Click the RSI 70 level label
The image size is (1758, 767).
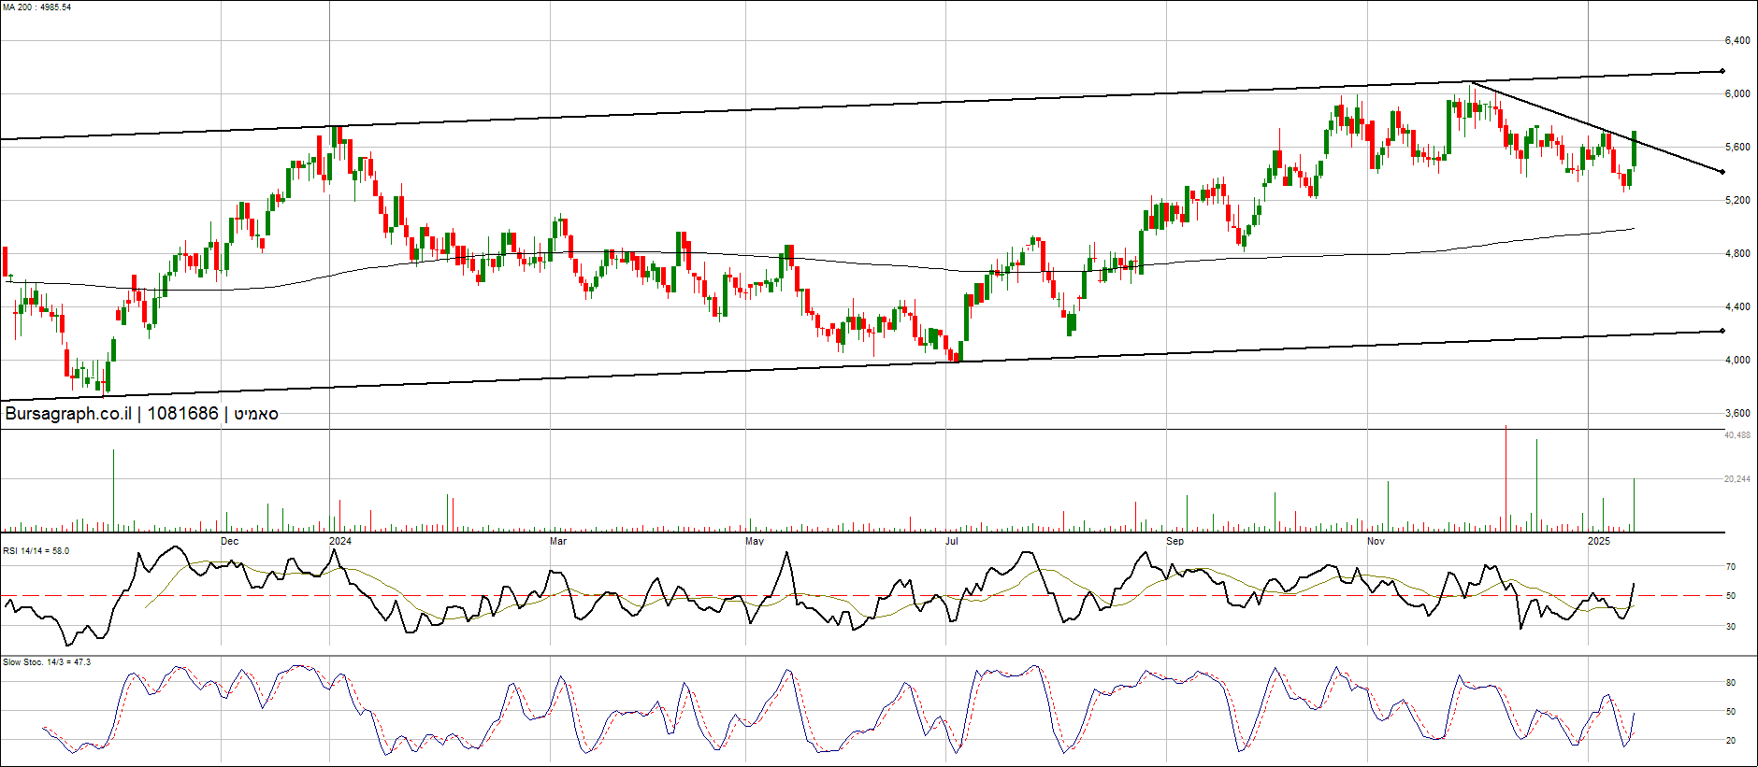[x=1731, y=567]
